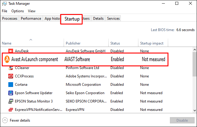Click the EPSON Status Monitor 3 icon
Screen dimensions: 197x127
pos(11,101)
